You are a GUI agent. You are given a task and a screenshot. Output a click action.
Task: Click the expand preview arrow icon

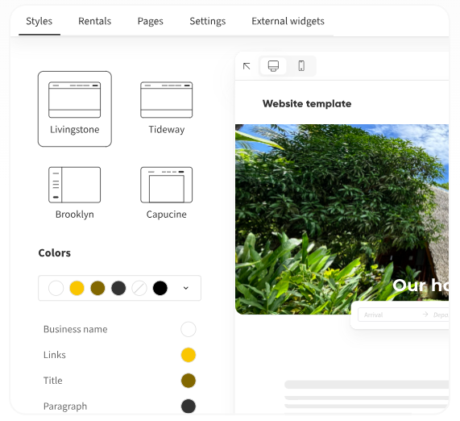point(247,66)
